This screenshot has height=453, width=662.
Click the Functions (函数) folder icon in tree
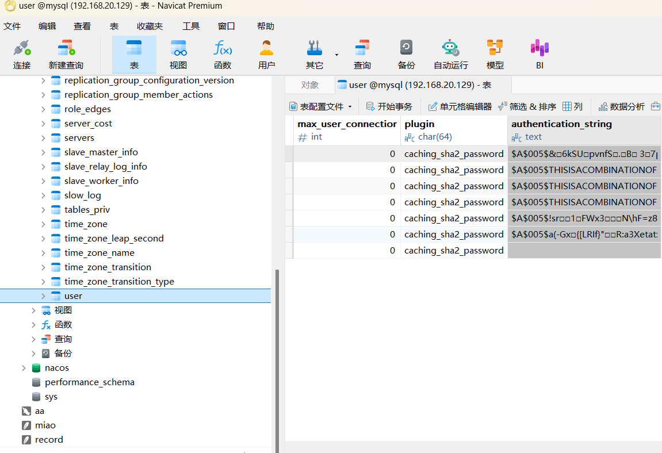tap(46, 325)
